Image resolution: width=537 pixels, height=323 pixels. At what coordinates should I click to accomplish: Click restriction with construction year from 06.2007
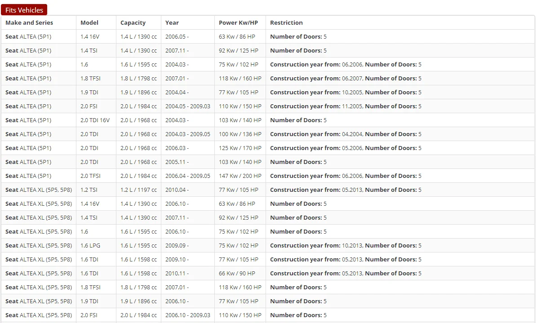click(x=346, y=79)
